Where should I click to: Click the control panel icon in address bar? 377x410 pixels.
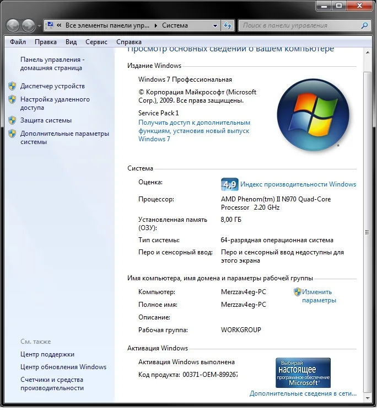[50, 25]
